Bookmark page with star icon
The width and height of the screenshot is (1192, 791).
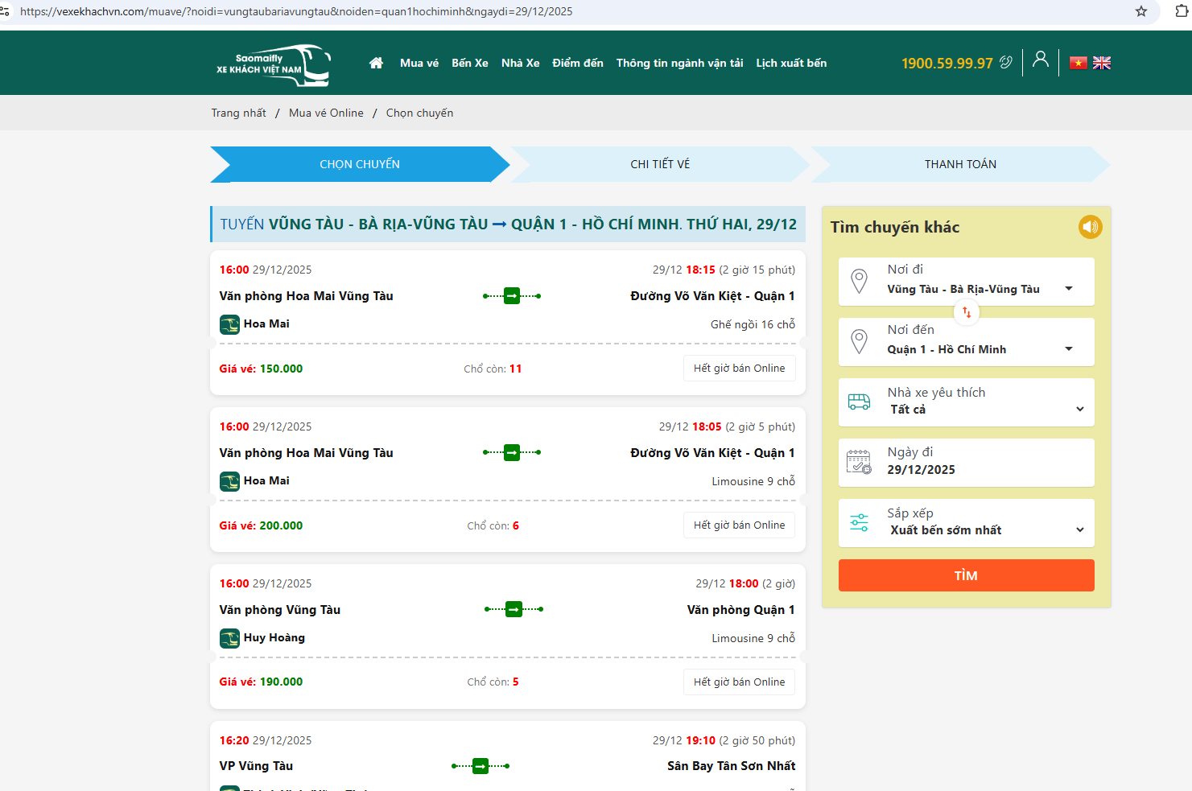click(x=1140, y=11)
